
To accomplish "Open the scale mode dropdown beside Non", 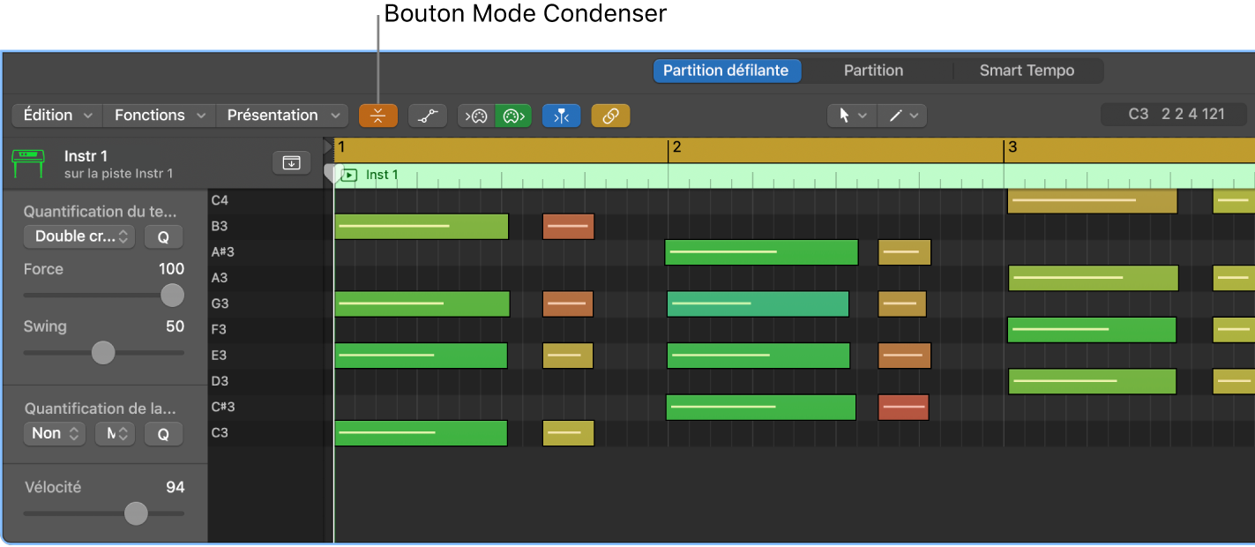I will (115, 433).
